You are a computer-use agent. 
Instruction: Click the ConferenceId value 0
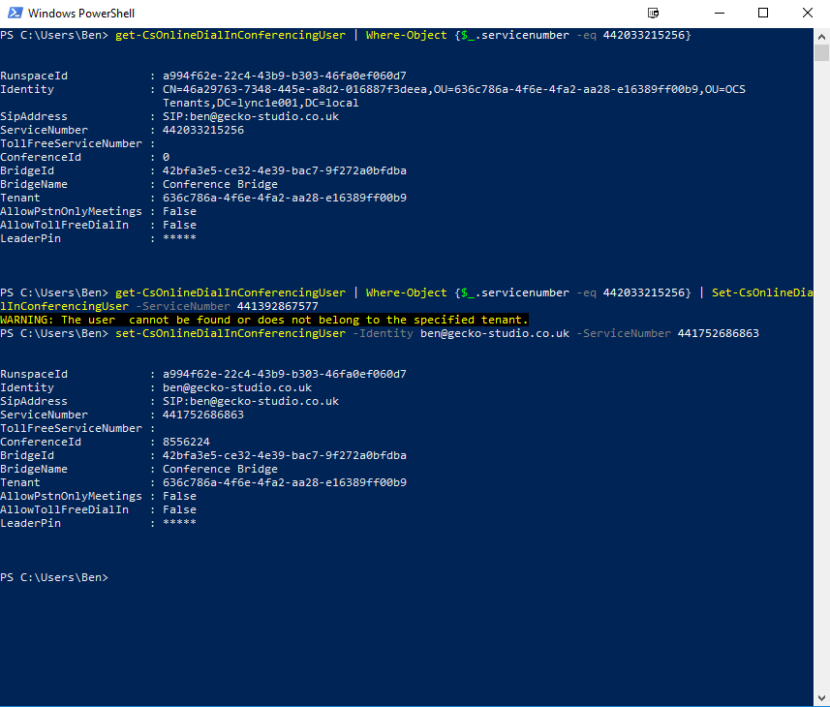coord(167,157)
